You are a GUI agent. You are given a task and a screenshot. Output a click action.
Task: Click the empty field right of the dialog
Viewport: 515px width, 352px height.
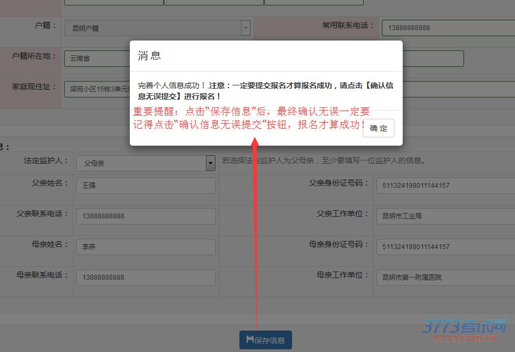click(x=433, y=59)
